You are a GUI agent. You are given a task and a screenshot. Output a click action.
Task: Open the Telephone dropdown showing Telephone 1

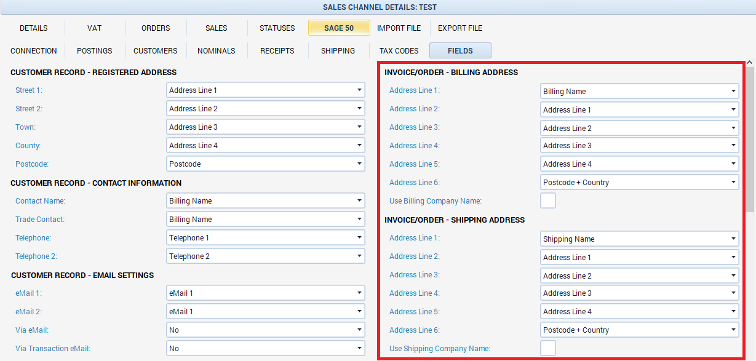click(x=266, y=238)
